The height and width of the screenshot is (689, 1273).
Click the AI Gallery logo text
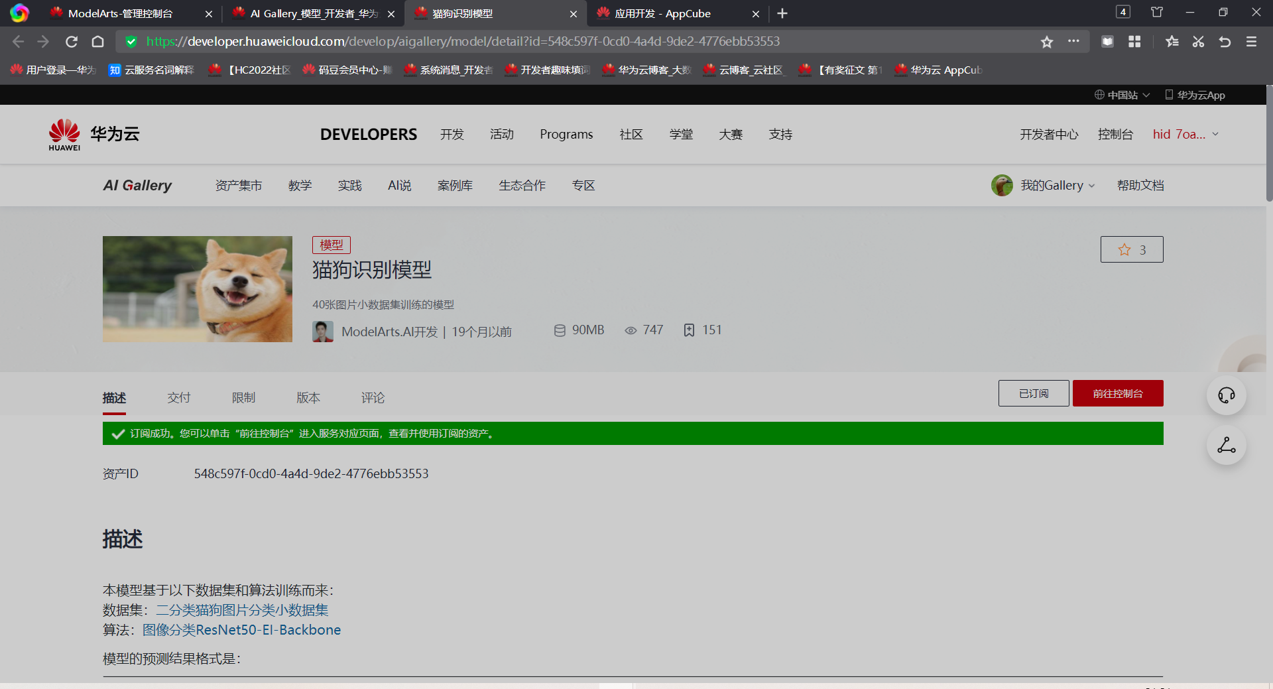click(x=137, y=186)
